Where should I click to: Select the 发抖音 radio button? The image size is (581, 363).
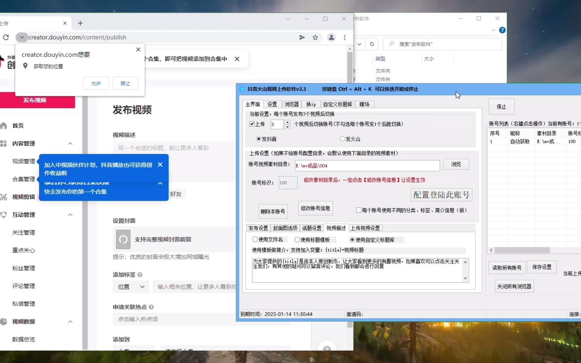click(x=259, y=139)
